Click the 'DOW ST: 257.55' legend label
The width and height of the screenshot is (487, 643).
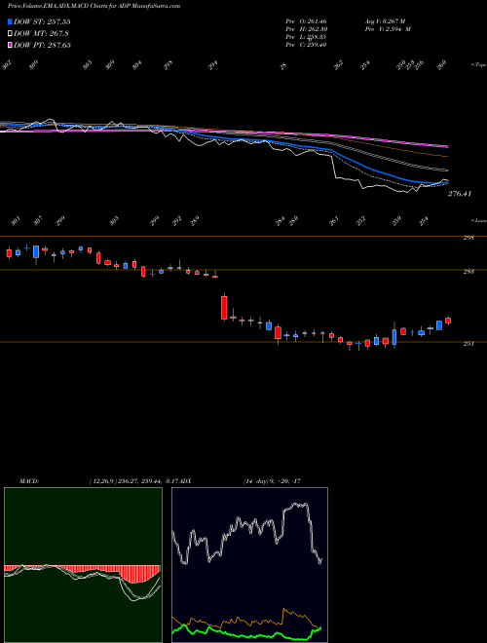(42, 21)
